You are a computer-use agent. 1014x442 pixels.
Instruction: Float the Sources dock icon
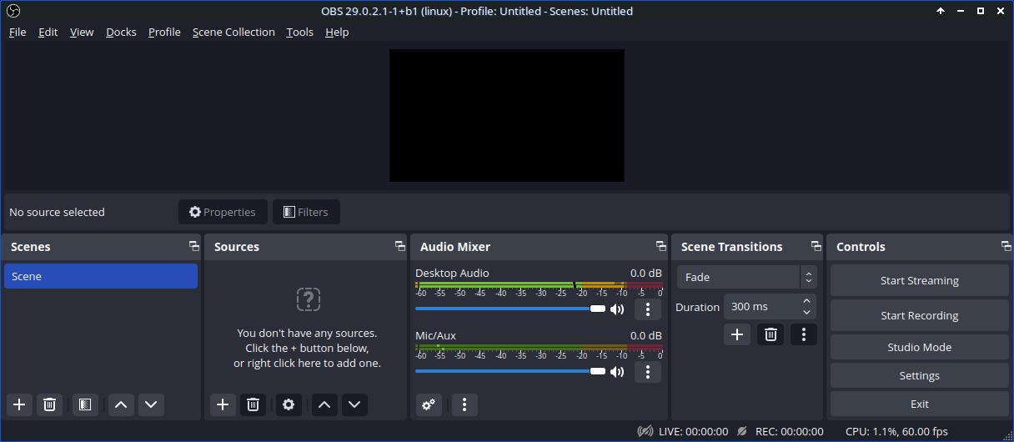399,246
